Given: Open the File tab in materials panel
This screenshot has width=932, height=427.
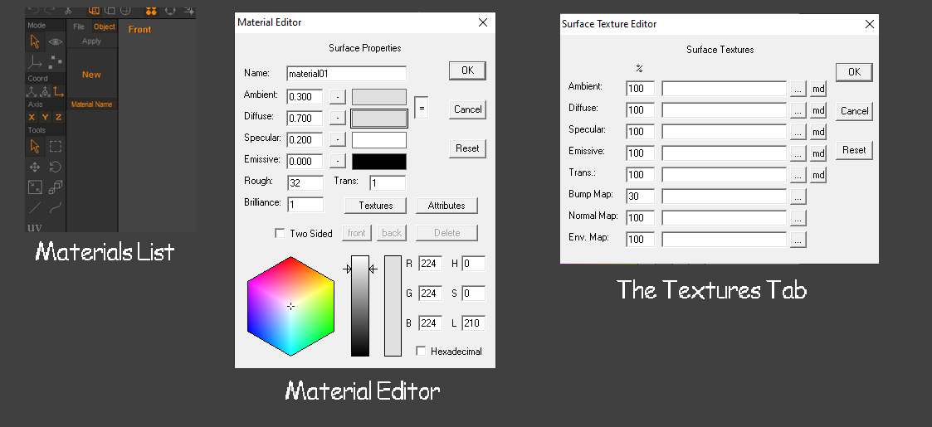Looking at the screenshot, I should point(79,27).
